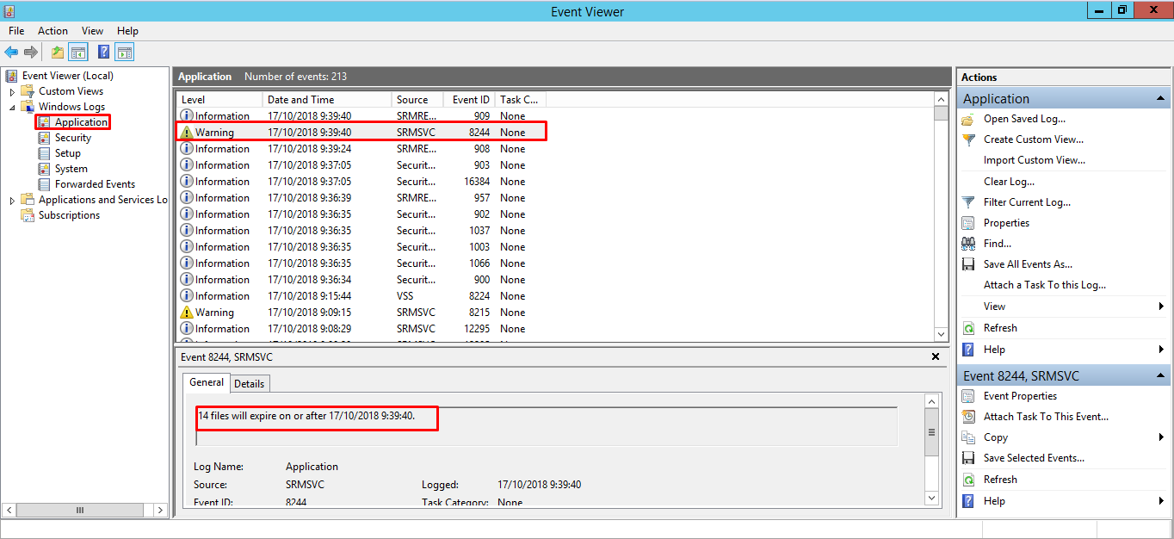Collapse the Event 8244, SRMSVC section
The image size is (1174, 539).
click(1161, 375)
